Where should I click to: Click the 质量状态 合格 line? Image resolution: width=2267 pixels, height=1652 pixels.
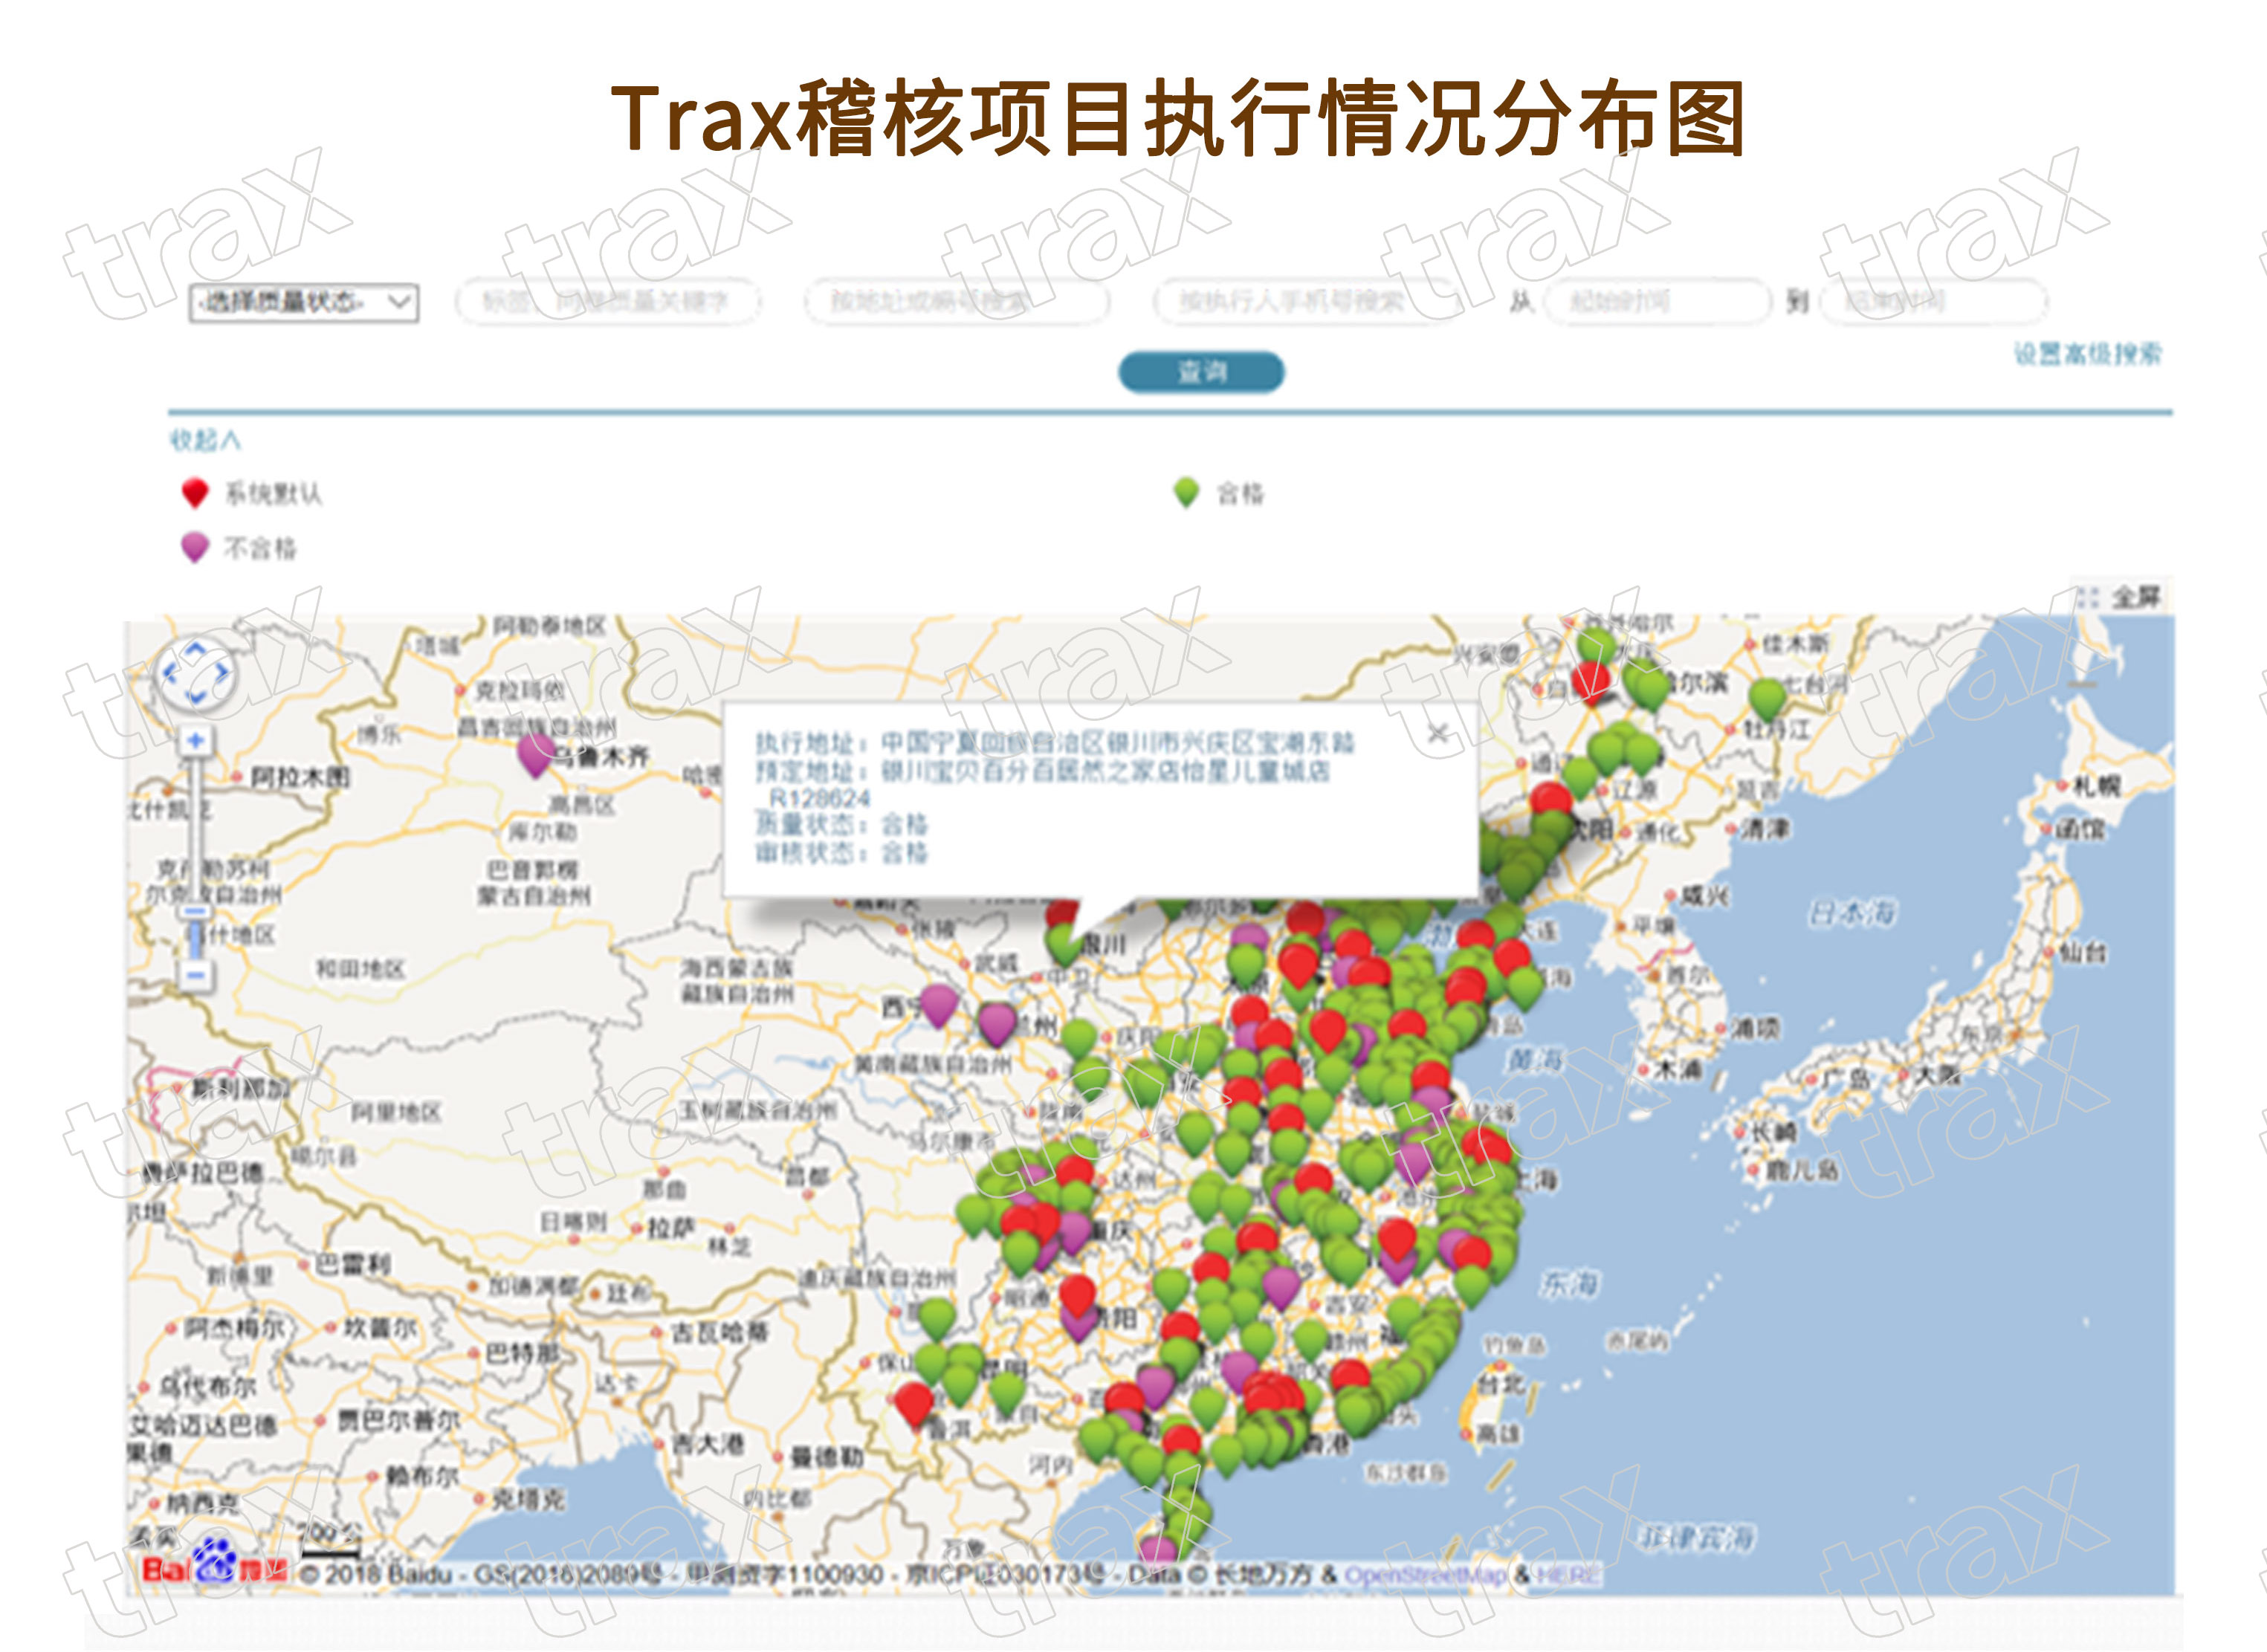point(841,824)
